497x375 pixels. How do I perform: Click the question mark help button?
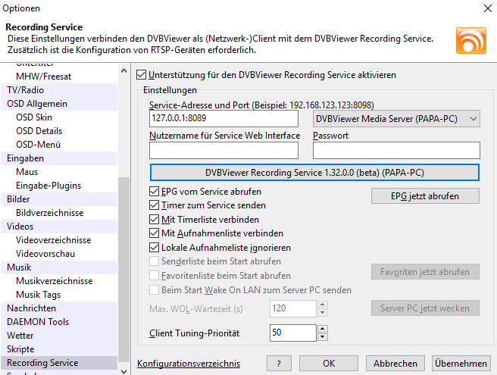tap(279, 363)
